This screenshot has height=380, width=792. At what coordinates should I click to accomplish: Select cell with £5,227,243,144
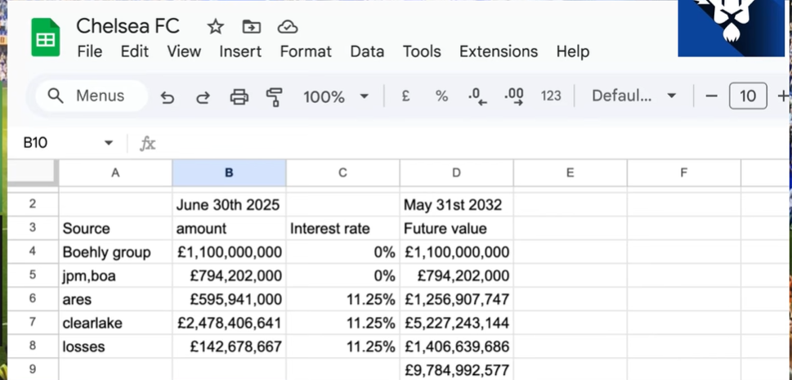456,323
